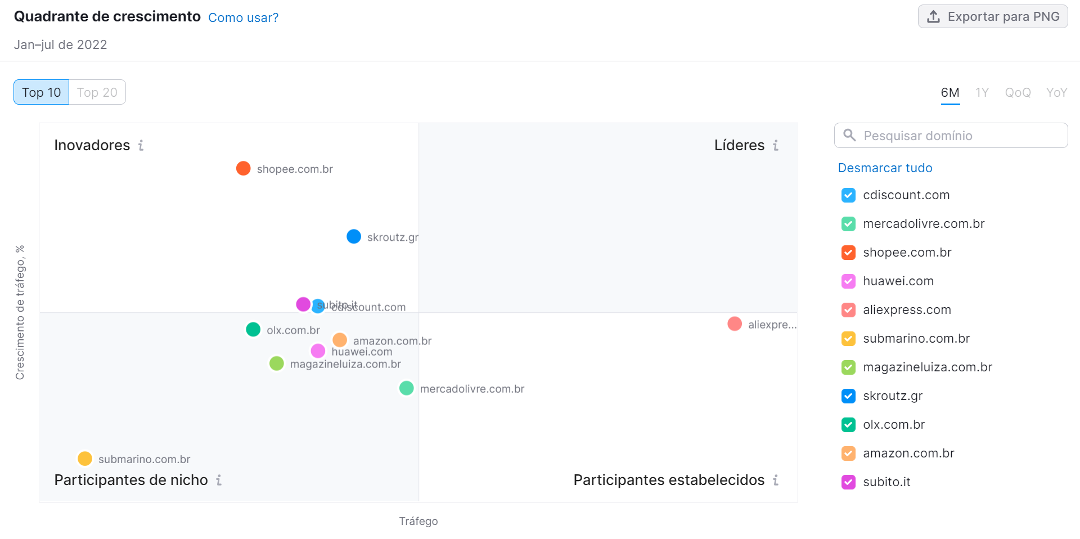
Task: Open the Como usar? link
Action: [243, 17]
